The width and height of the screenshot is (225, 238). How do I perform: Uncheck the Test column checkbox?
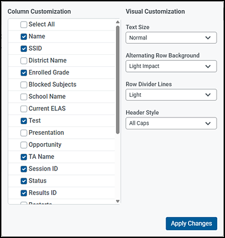tap(24, 121)
